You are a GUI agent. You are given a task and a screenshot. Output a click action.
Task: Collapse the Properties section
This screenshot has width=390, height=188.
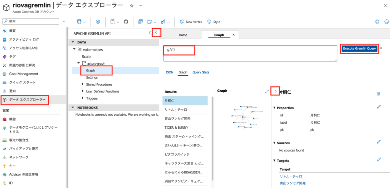tap(275, 108)
